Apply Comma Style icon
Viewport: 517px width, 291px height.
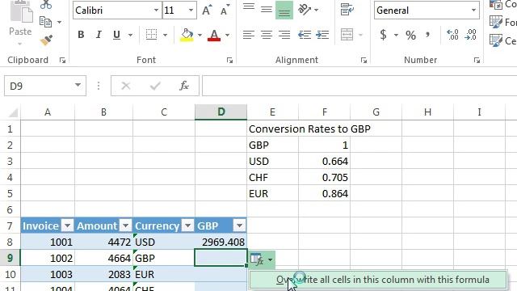(x=427, y=35)
